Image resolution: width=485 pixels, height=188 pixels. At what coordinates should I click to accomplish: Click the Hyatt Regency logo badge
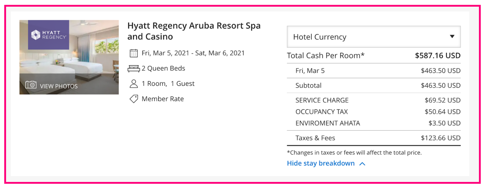pos(48,35)
